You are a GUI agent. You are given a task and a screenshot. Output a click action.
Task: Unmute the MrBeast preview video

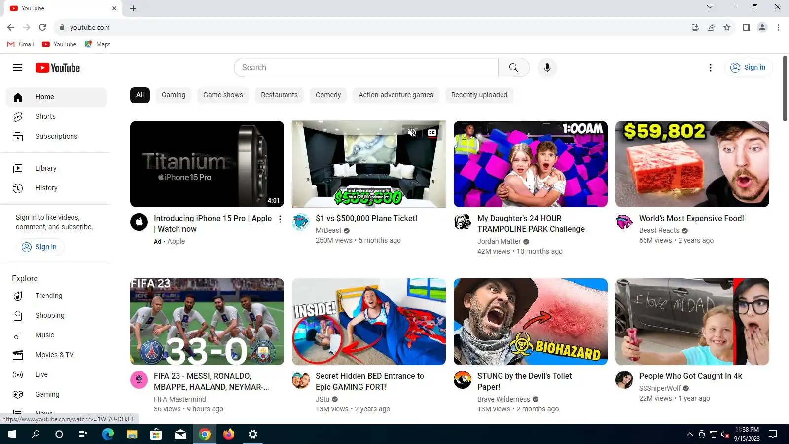coord(412,132)
